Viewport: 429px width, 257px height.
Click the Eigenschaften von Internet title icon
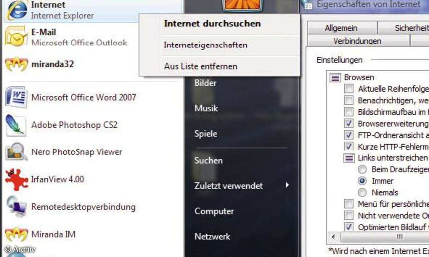(x=307, y=4)
